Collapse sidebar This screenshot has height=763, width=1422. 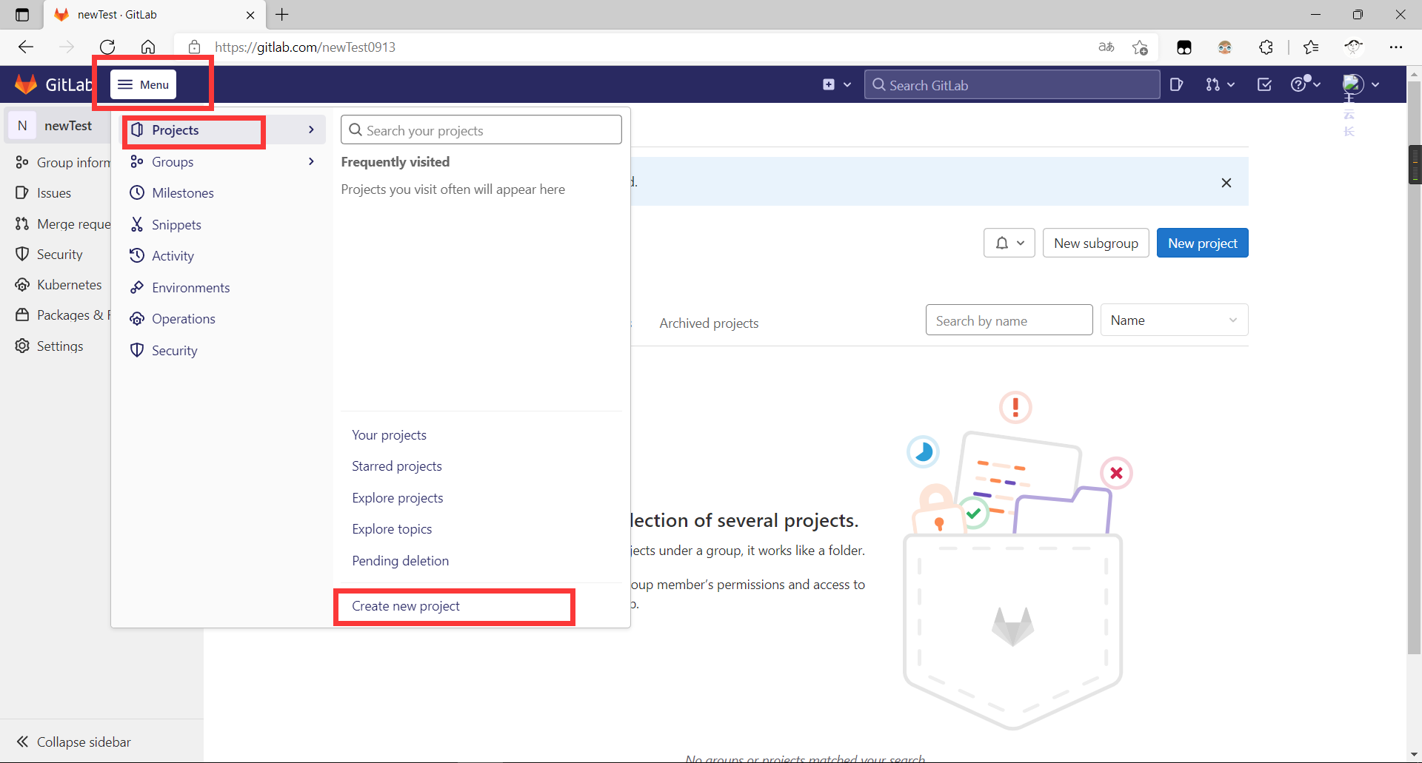73,742
